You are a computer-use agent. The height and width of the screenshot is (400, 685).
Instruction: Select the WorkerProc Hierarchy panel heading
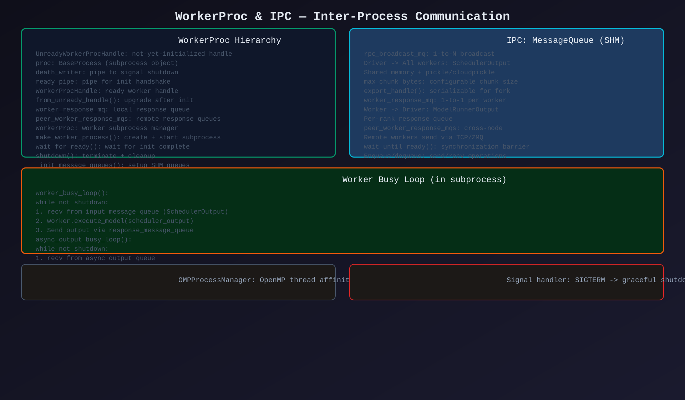click(x=229, y=40)
